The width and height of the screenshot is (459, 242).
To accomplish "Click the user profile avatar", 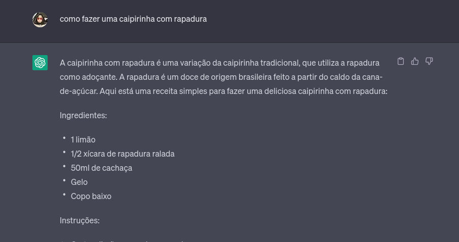I will [x=40, y=20].
